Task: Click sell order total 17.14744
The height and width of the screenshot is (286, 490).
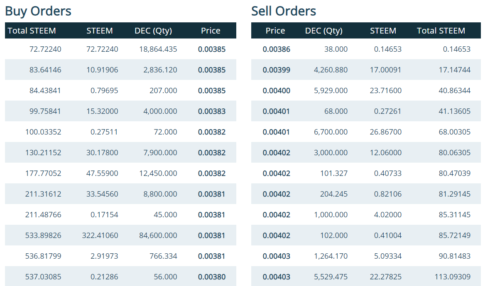Action: 455,70
